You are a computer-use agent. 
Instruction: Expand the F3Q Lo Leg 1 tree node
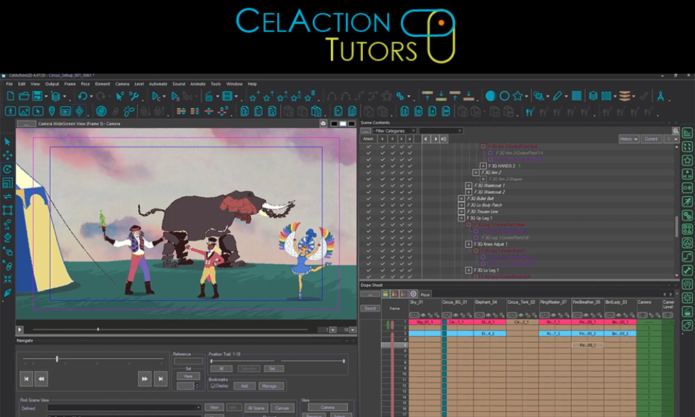tap(468, 270)
